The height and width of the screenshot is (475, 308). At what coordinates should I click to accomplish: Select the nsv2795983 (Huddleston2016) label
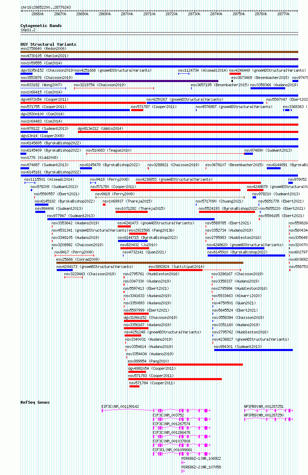tap(234, 238)
